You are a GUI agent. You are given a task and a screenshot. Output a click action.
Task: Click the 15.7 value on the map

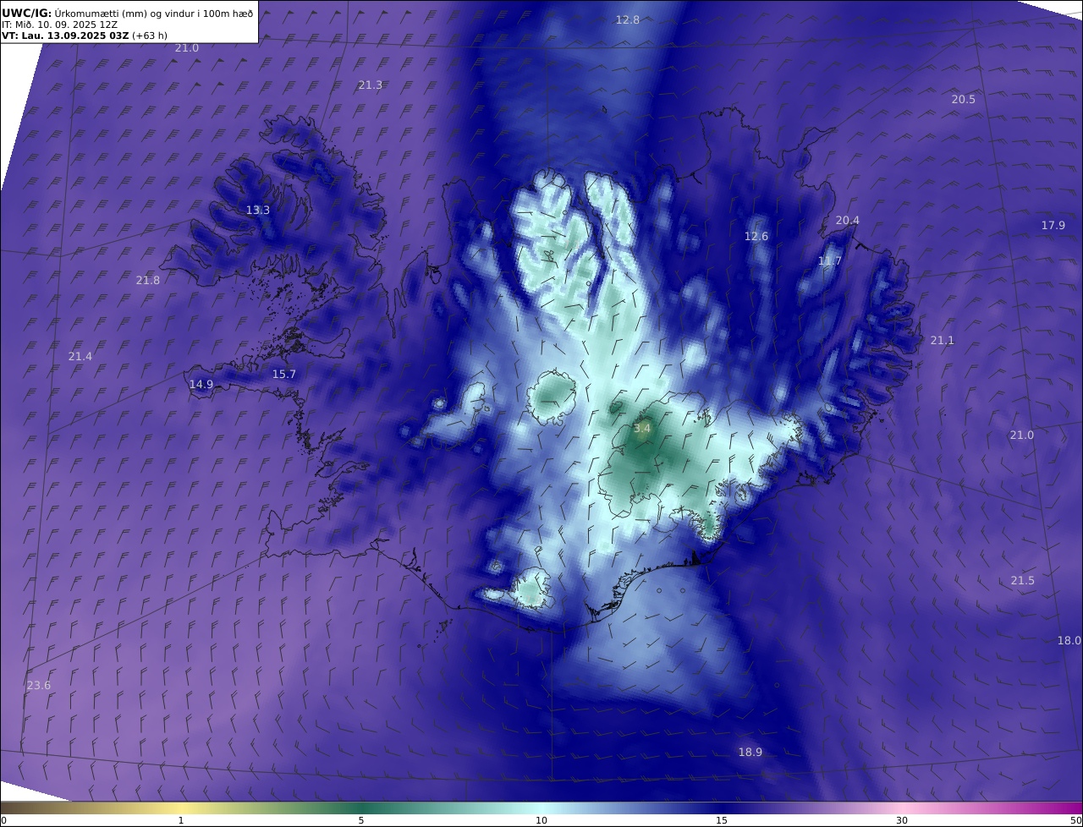coord(284,374)
